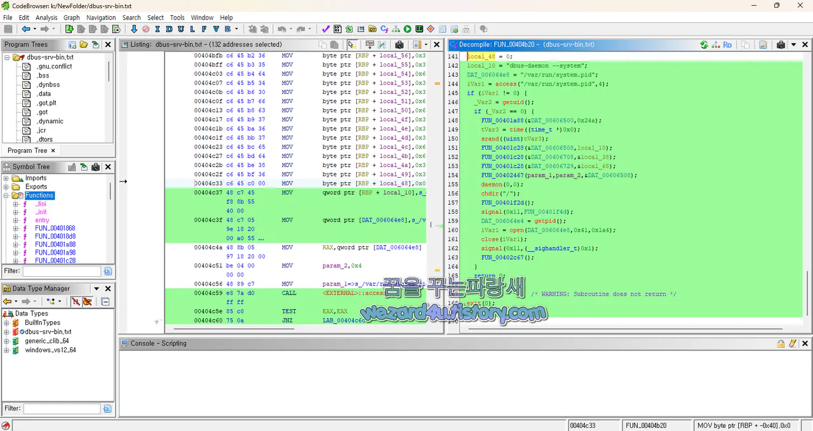The image size is (813, 431).
Task: Expand windows_vs12_64 in Data Type Manager
Action: pos(6,350)
